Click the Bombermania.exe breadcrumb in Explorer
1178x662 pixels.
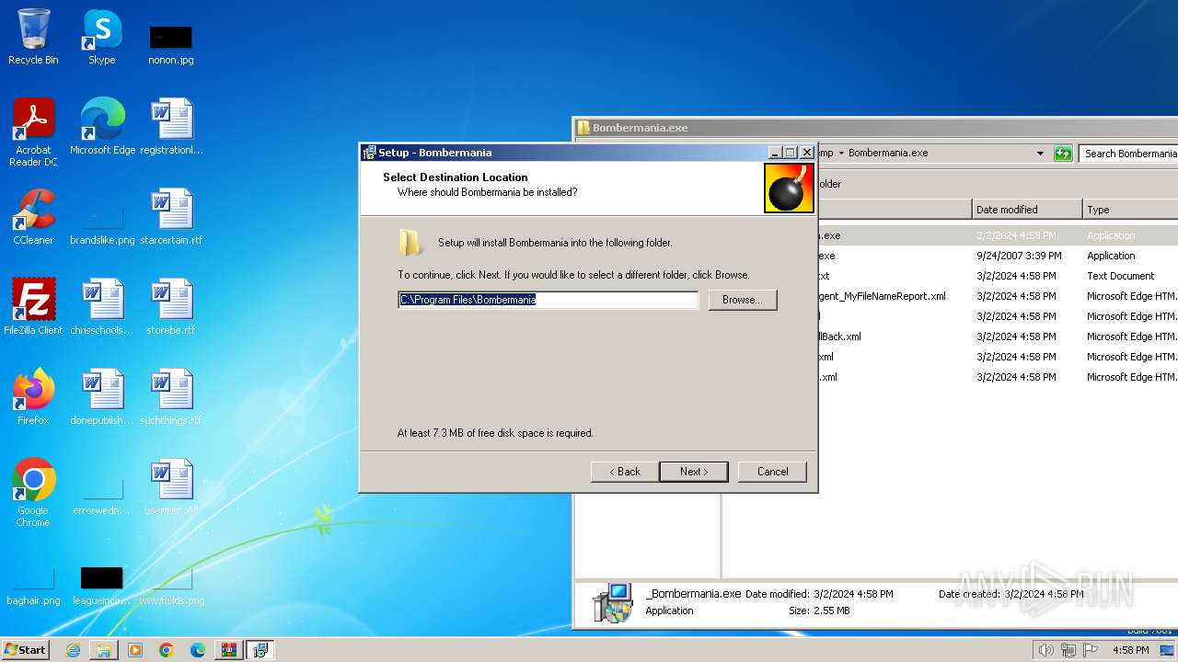point(887,154)
